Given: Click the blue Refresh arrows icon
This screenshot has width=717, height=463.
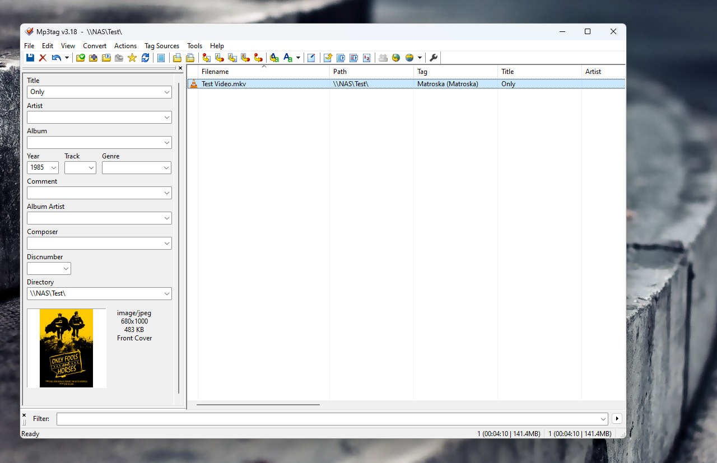Looking at the screenshot, I should pyautogui.click(x=145, y=58).
